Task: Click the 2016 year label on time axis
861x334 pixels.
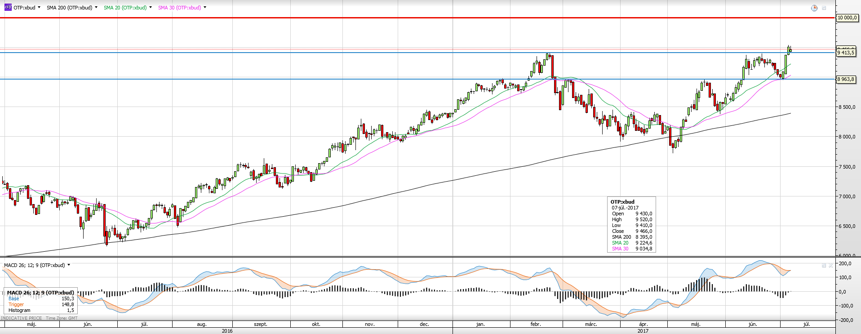Action: pyautogui.click(x=227, y=331)
